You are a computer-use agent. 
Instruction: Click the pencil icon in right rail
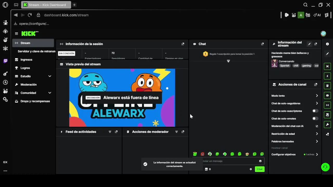pyautogui.click(x=327, y=54)
